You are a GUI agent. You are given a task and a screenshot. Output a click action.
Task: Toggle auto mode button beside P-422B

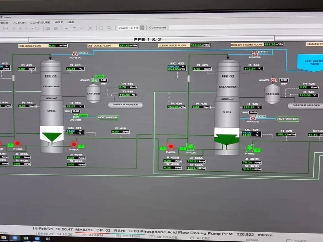click(x=163, y=148)
